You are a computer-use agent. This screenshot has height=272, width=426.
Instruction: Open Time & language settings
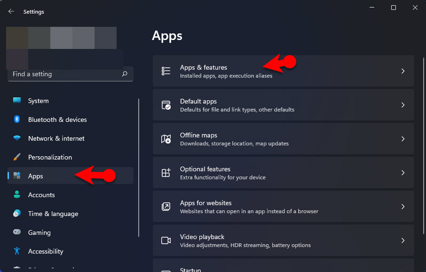[71, 214]
